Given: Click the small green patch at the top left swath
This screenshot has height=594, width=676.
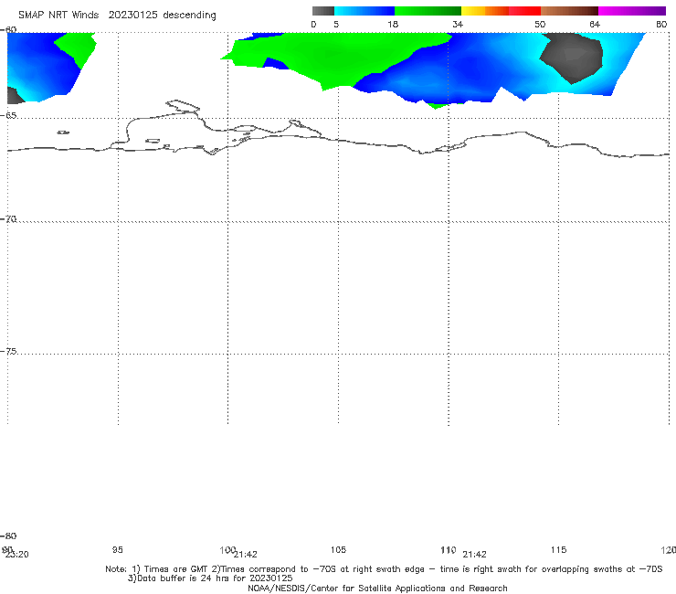Looking at the screenshot, I should [77, 48].
